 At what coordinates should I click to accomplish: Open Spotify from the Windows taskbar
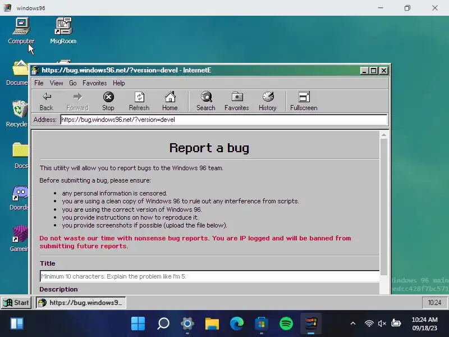click(286, 324)
